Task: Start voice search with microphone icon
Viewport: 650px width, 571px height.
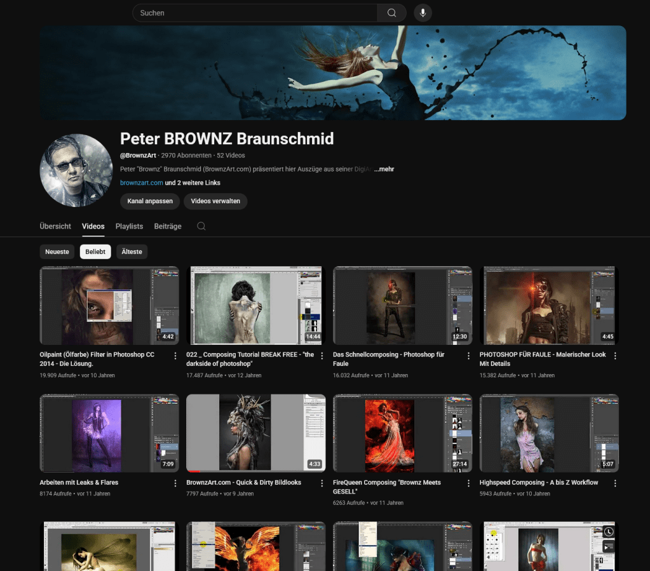Action: (x=423, y=13)
